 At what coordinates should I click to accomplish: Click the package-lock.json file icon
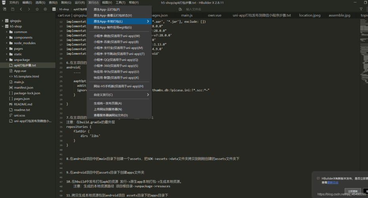point(11,93)
